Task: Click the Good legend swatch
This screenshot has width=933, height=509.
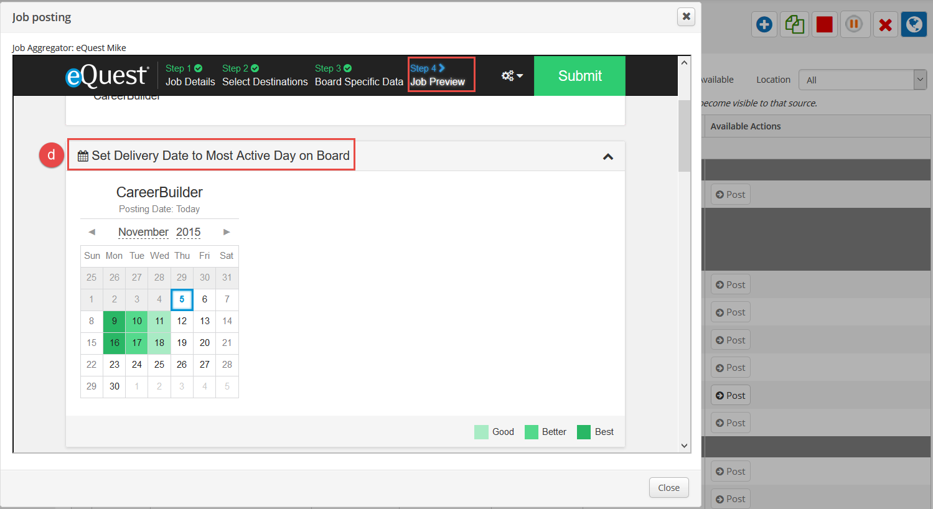Action: pyautogui.click(x=481, y=432)
